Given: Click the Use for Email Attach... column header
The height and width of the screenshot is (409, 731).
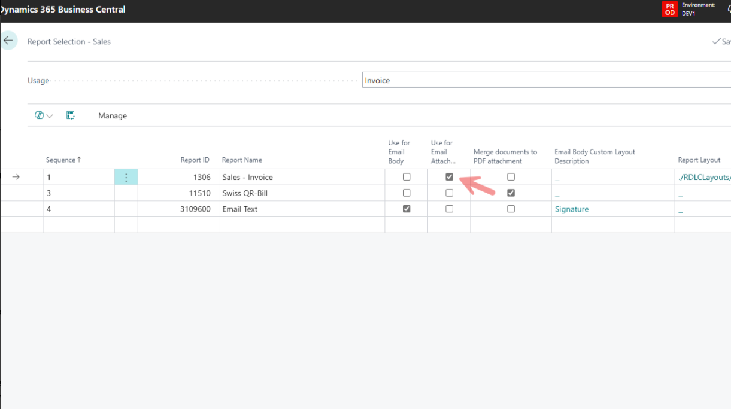Looking at the screenshot, I should (442, 152).
